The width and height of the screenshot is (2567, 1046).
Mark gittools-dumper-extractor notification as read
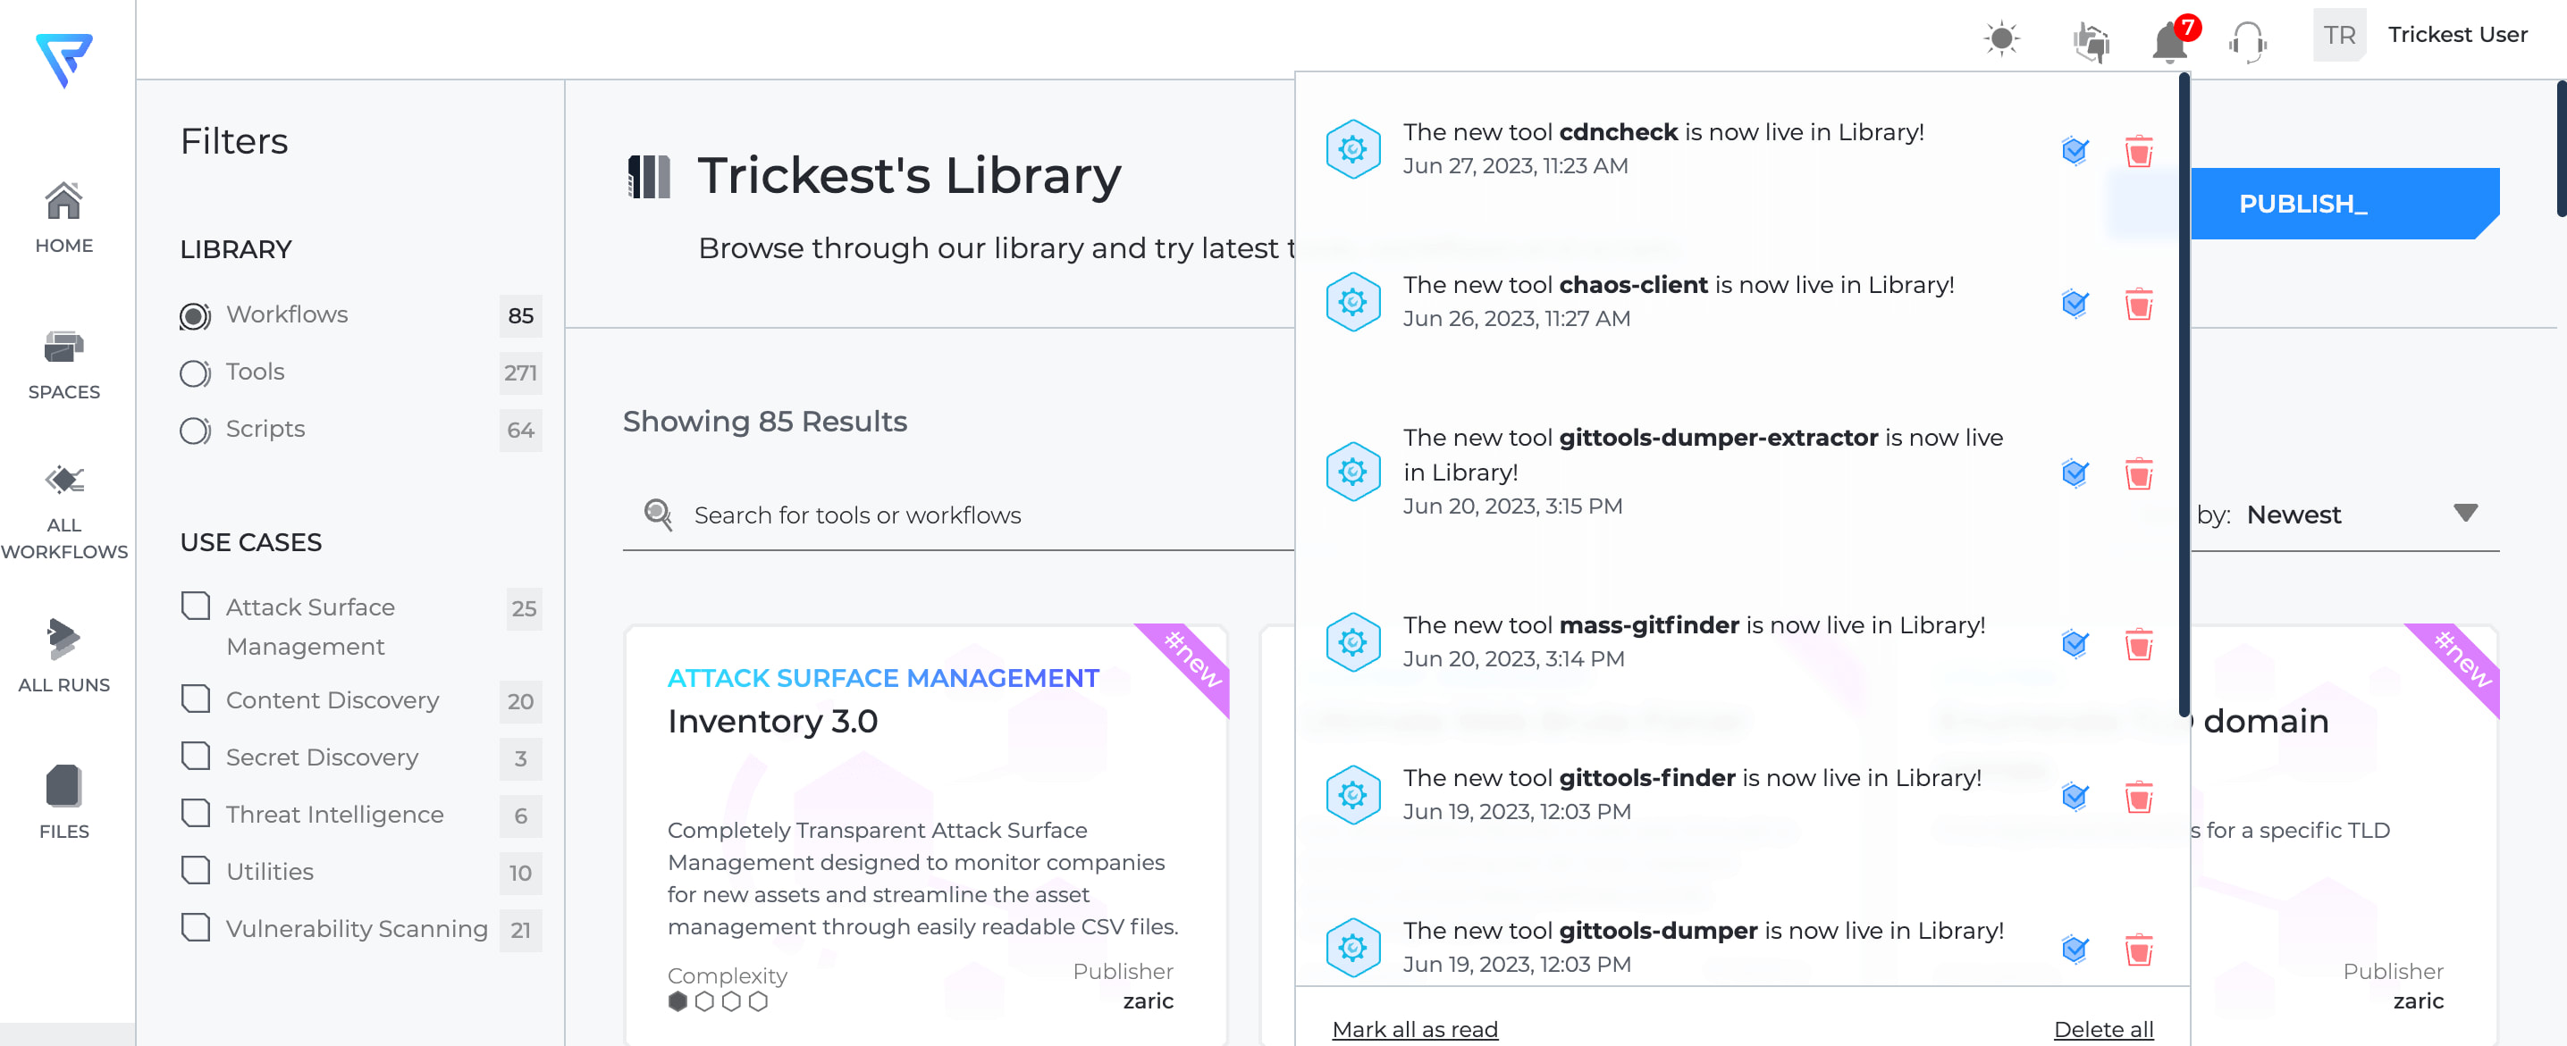pos(2075,473)
